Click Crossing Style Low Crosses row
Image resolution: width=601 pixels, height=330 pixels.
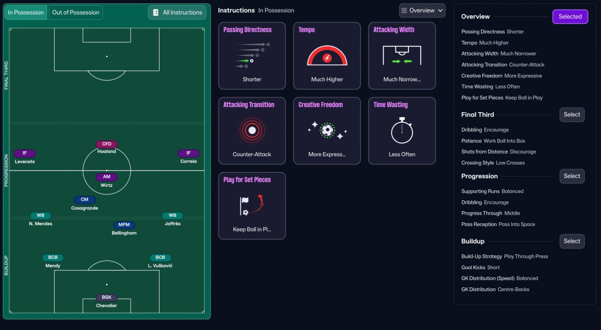(493, 163)
